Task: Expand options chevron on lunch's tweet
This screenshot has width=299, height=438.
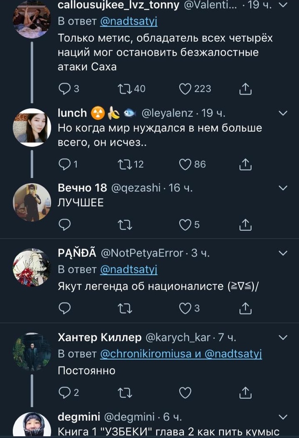Action: click(283, 113)
